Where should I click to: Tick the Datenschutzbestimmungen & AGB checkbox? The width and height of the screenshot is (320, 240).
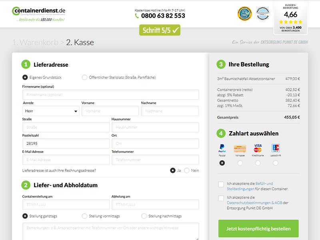[221, 198]
